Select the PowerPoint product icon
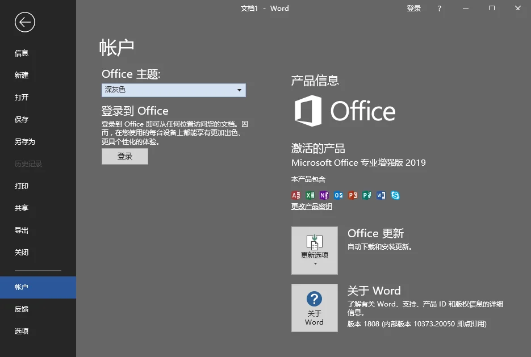 (x=352, y=195)
